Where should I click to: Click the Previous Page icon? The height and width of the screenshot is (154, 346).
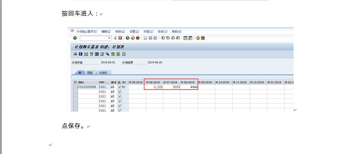168,38
